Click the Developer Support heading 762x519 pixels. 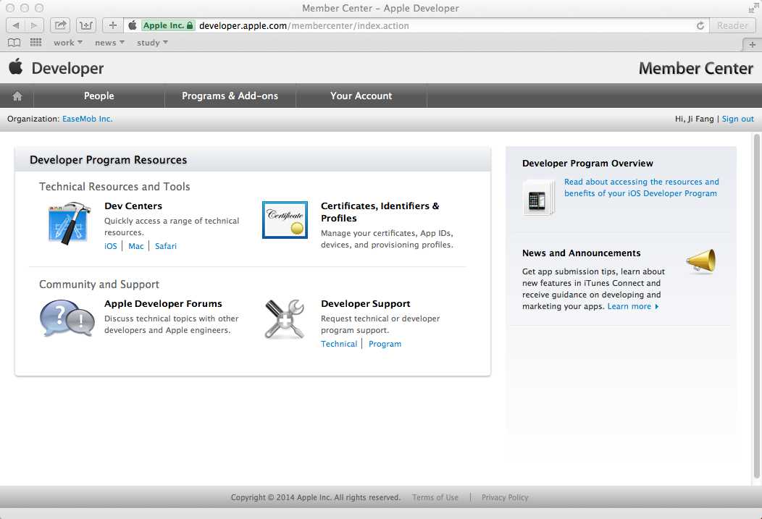(366, 303)
